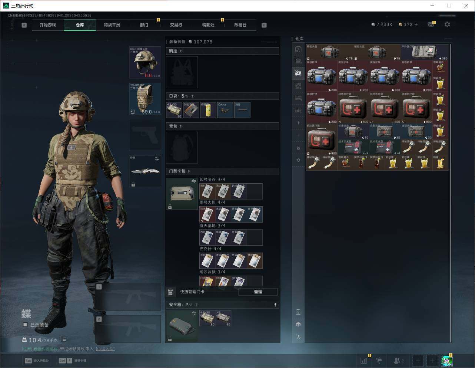Switch to the 开始游戏 tab
The width and height of the screenshot is (475, 368).
[48, 25]
